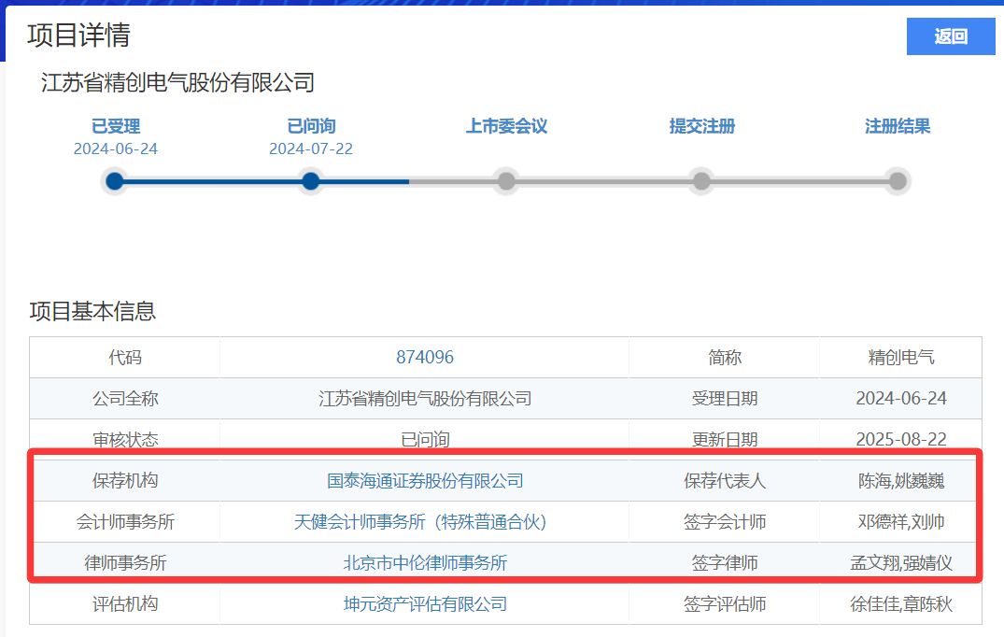Click the 返回 button
This screenshot has height=637, width=1004.
coord(950,36)
